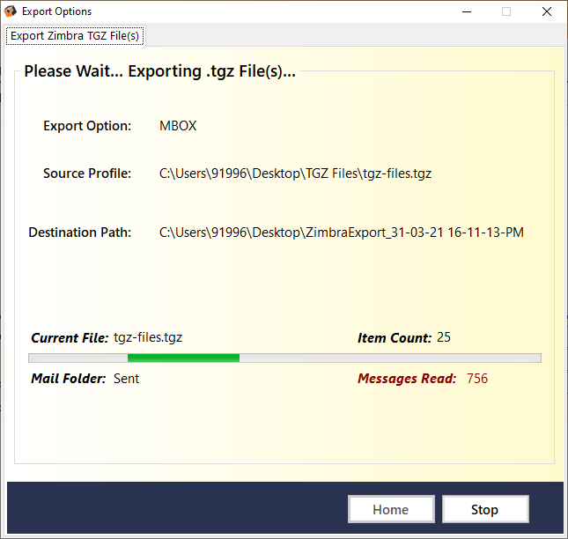Click the Messages Read value 756
Screen dimensions: 568x539
click(476, 379)
